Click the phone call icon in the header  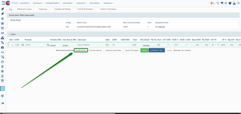(218, 3)
